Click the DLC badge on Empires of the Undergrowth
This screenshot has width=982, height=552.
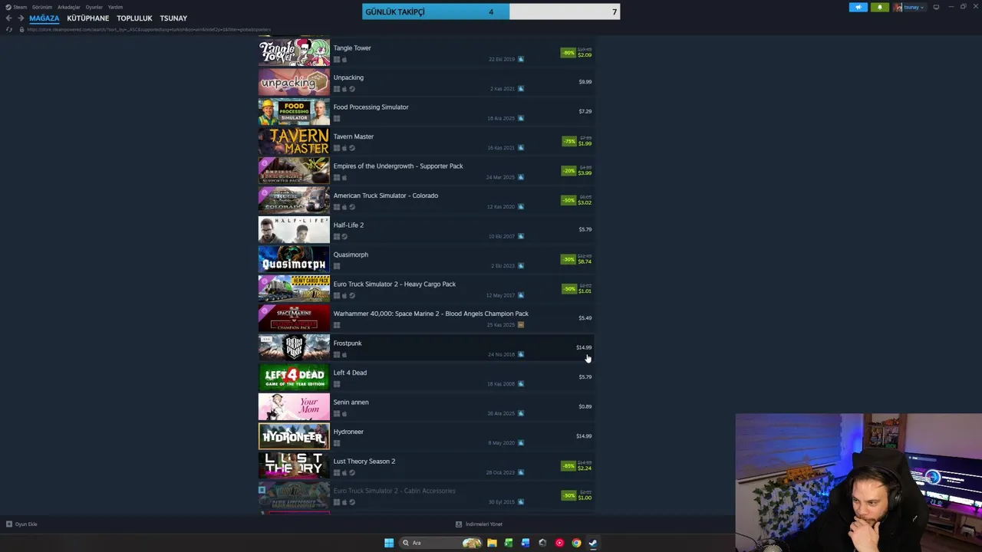(264, 163)
